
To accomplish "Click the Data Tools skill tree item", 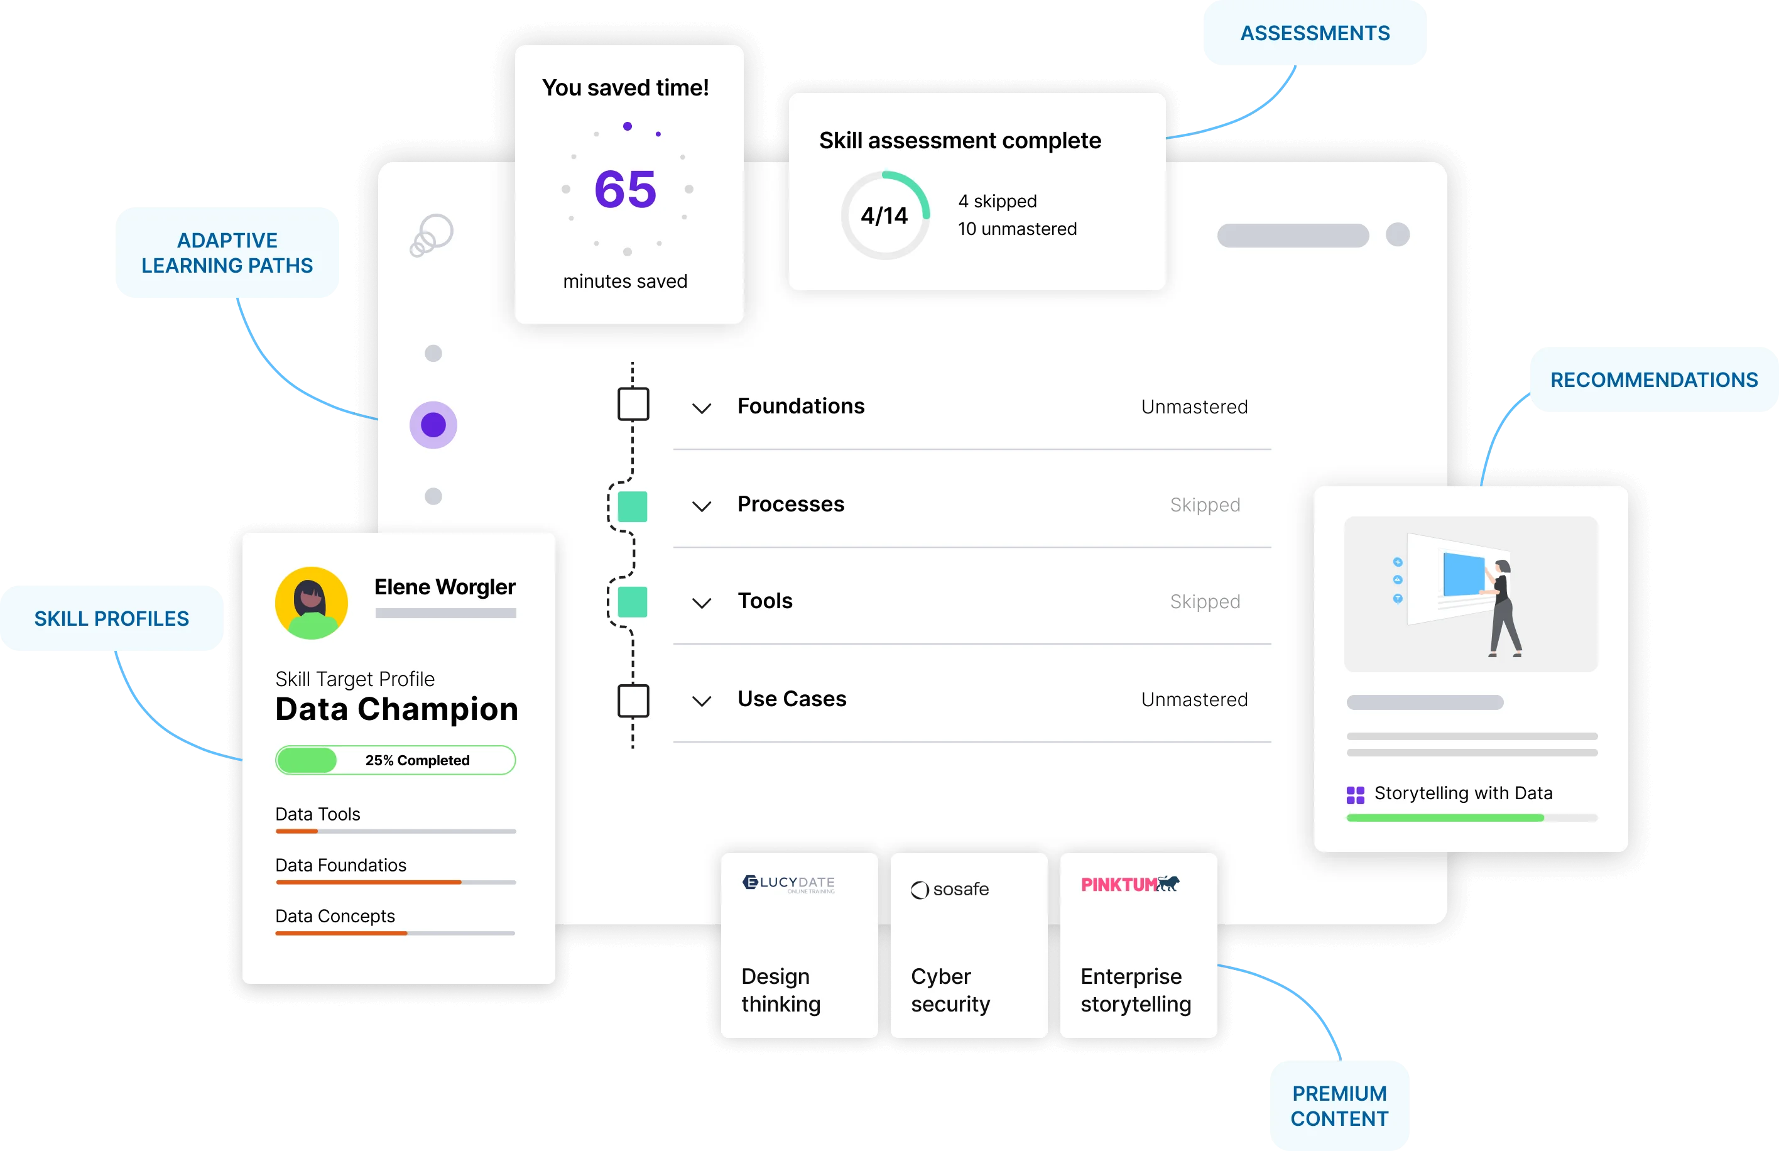I will click(320, 813).
